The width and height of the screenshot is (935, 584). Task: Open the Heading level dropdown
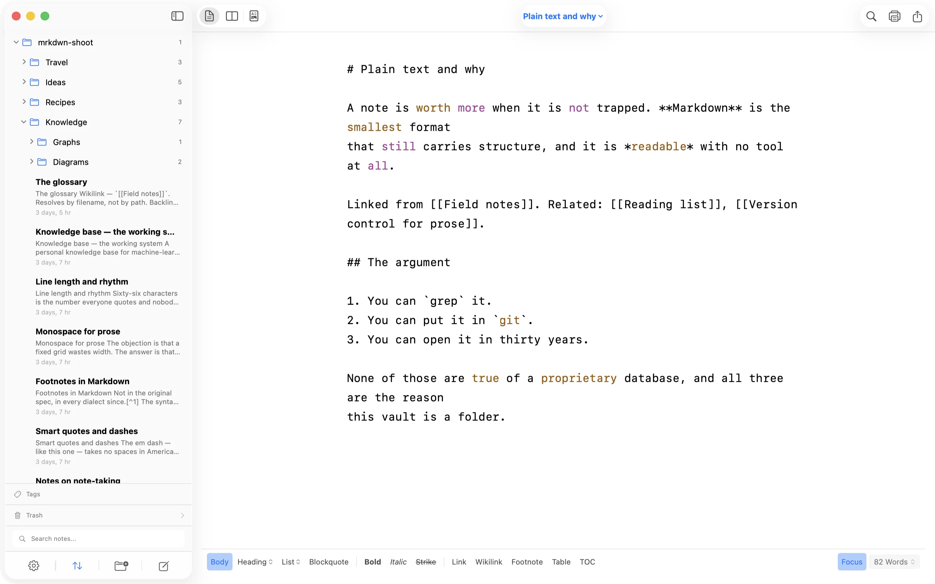tap(255, 562)
